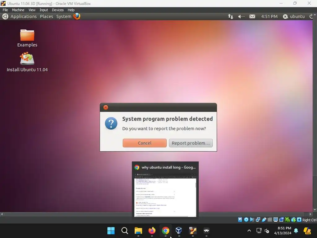The height and width of the screenshot is (238, 317).
Task: Click the Report problem... button
Action: coord(191,143)
